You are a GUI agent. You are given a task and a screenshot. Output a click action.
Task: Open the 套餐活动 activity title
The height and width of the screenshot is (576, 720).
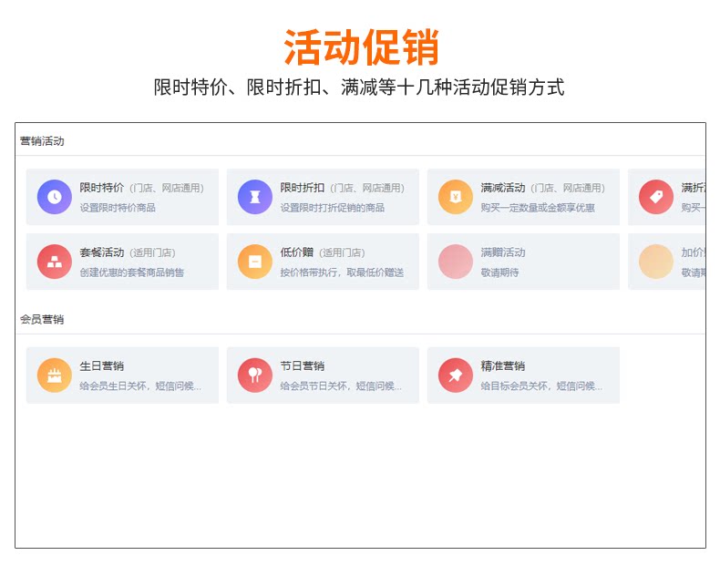coord(102,252)
